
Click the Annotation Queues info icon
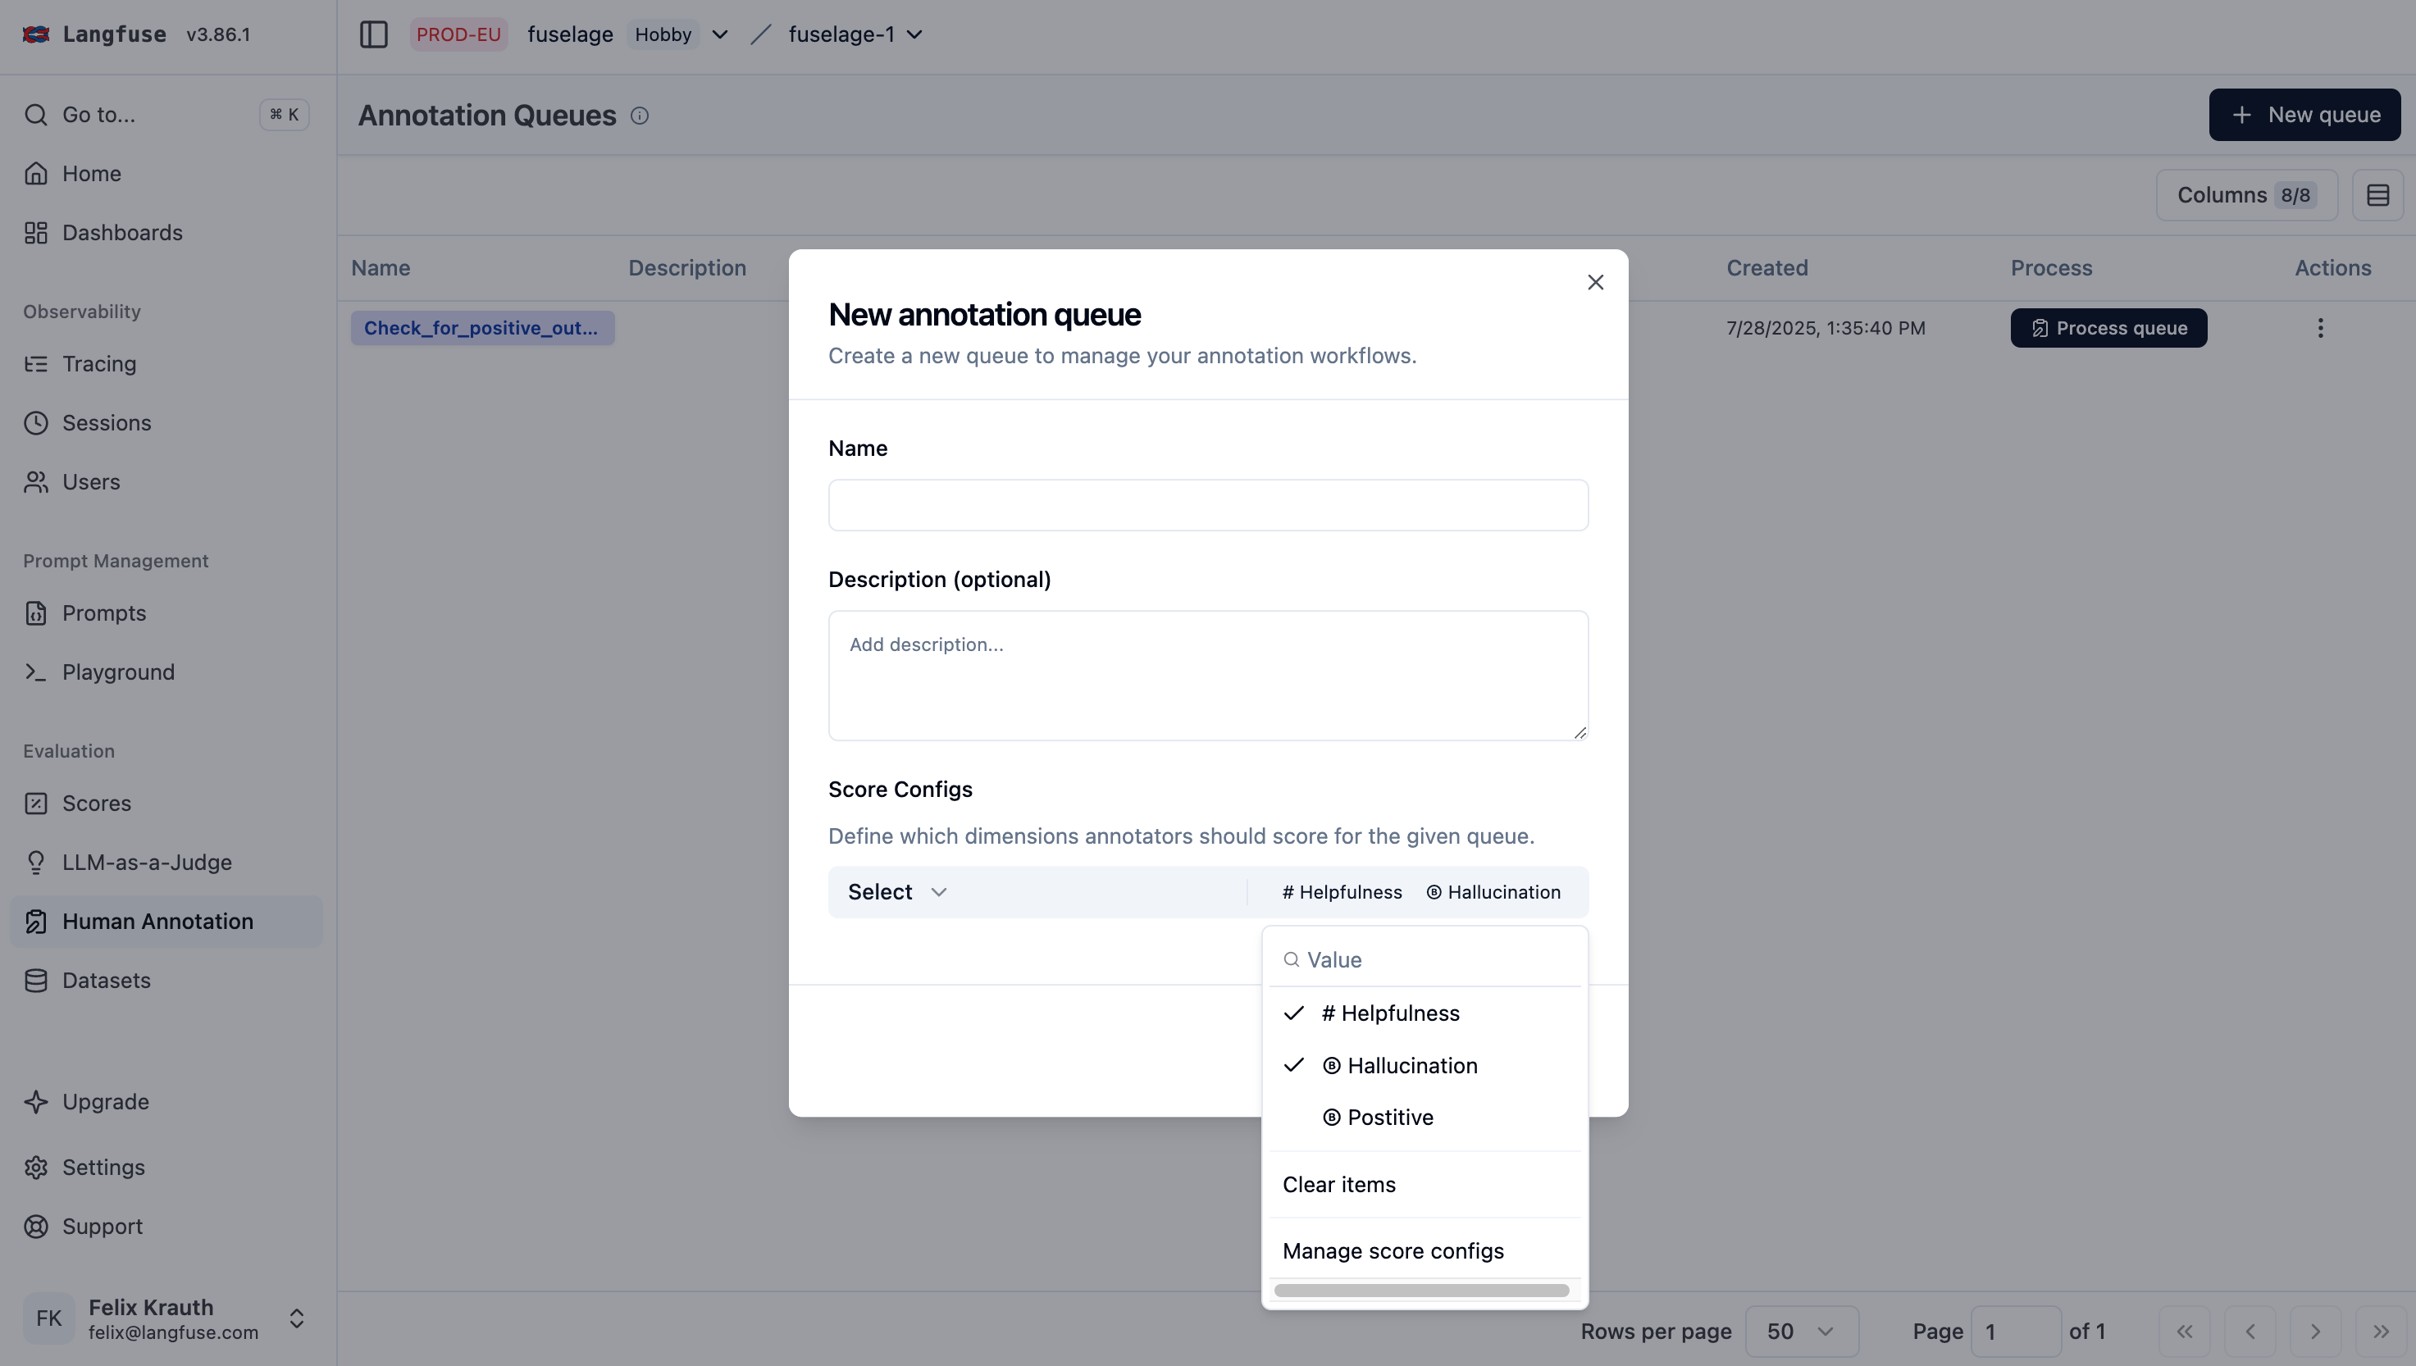(639, 116)
